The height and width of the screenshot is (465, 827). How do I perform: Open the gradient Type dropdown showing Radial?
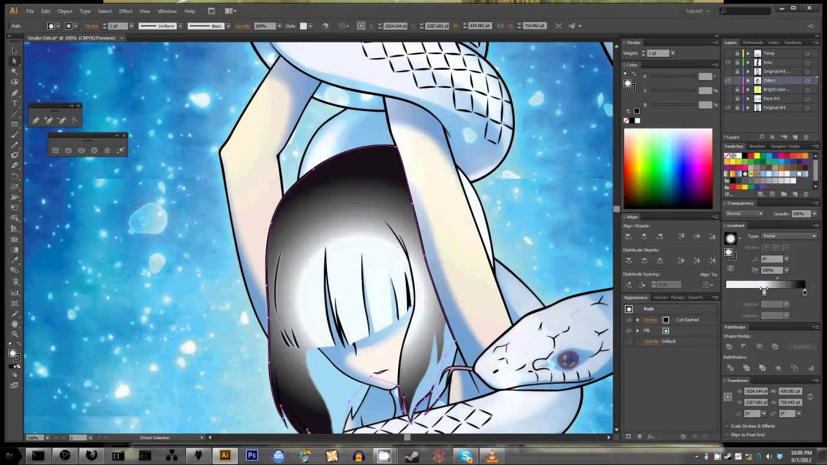[x=789, y=236]
